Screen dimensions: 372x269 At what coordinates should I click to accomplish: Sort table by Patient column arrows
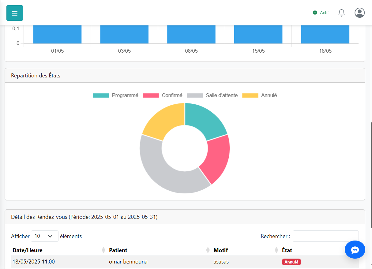208,250
